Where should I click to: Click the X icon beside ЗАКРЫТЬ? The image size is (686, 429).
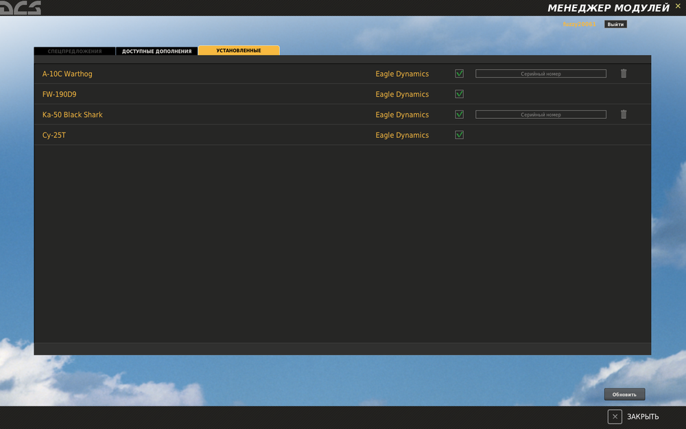point(615,417)
